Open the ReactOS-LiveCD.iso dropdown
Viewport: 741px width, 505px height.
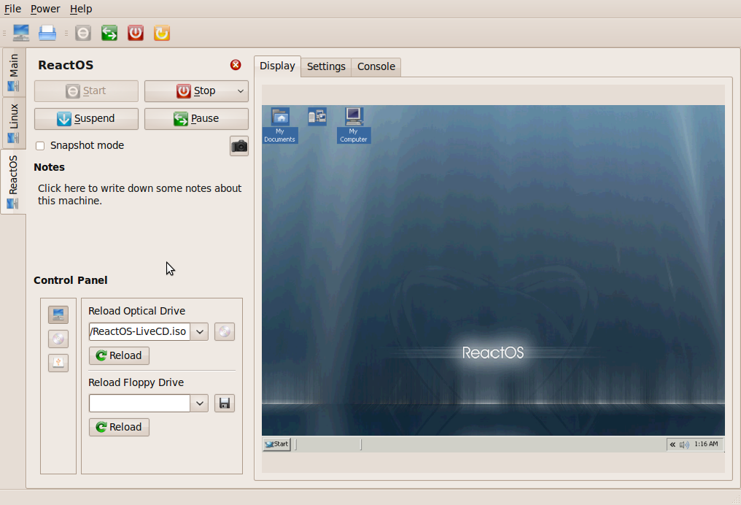pos(199,331)
